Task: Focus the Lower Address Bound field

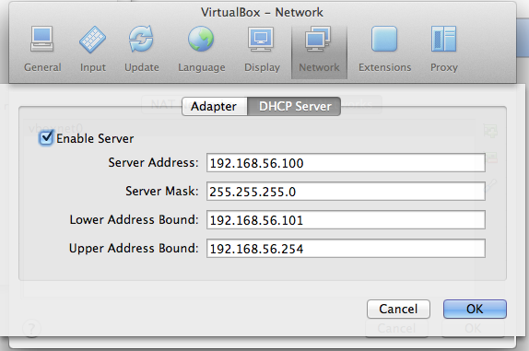Action: [346, 220]
